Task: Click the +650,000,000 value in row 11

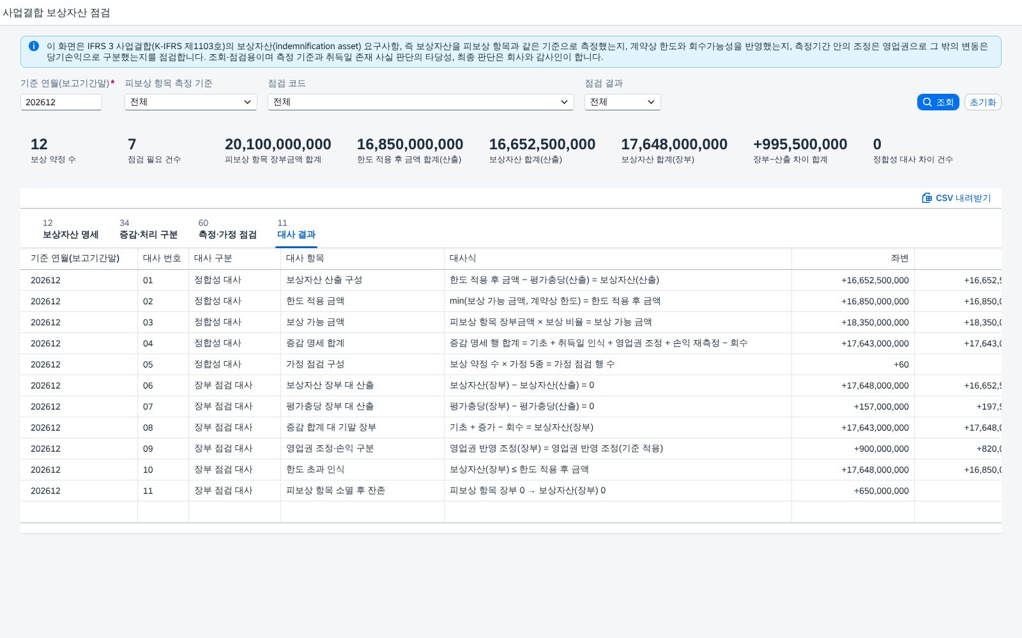Action: pyautogui.click(x=881, y=491)
